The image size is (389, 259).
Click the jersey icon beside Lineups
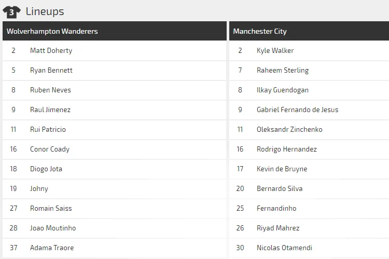(11, 11)
